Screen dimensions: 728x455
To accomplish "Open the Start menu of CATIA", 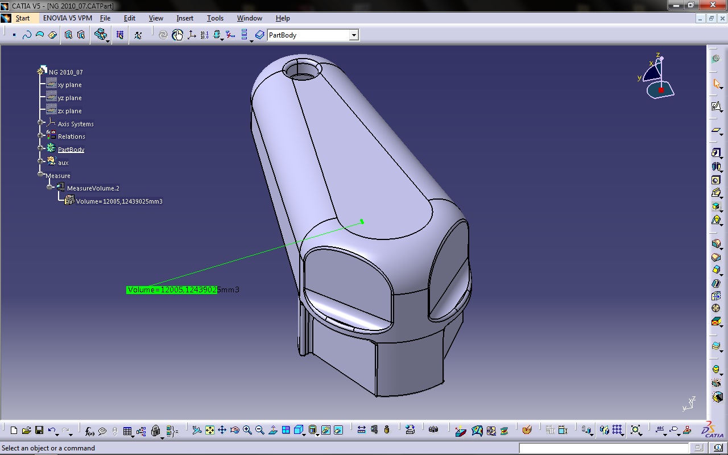I will coord(22,18).
